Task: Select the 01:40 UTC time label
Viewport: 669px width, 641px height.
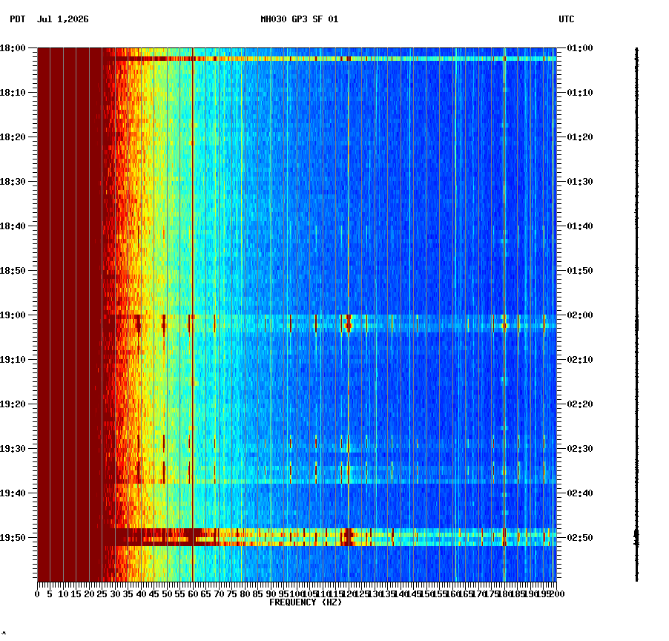Action: tap(580, 226)
